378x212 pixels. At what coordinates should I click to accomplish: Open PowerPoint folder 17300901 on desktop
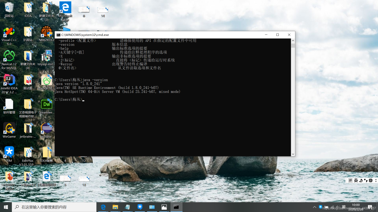click(x=9, y=180)
